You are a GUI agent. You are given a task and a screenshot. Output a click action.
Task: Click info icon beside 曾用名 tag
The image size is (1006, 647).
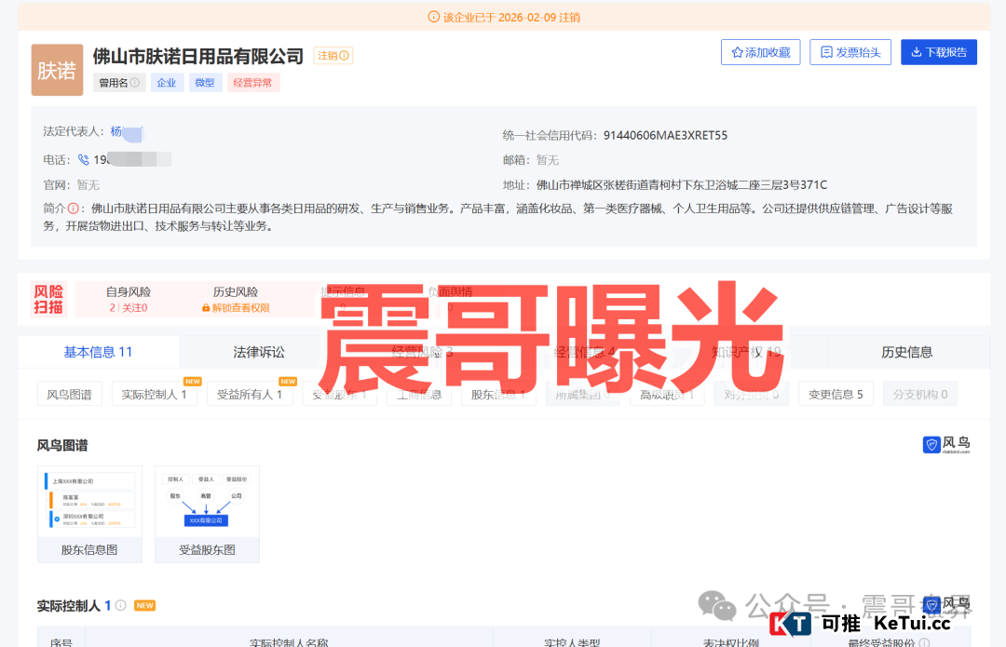point(135,83)
